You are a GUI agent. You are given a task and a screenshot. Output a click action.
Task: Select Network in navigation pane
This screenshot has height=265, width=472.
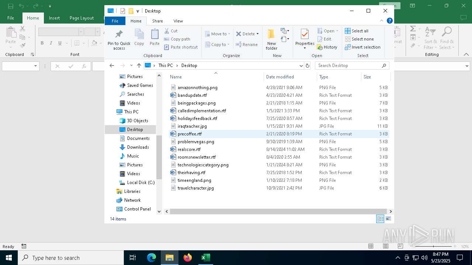(132, 200)
